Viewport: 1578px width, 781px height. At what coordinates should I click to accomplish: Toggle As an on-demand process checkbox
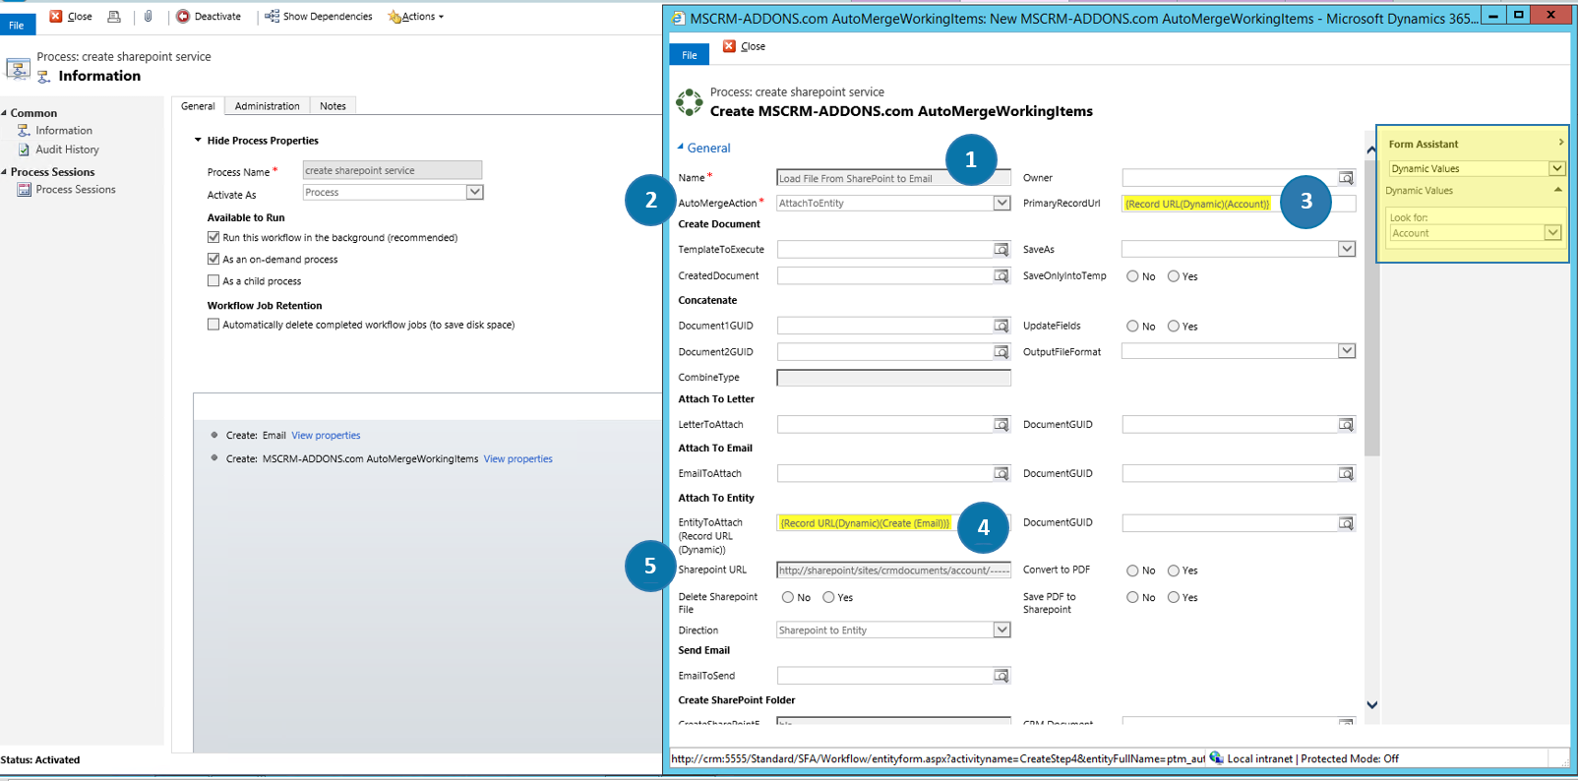(x=213, y=259)
